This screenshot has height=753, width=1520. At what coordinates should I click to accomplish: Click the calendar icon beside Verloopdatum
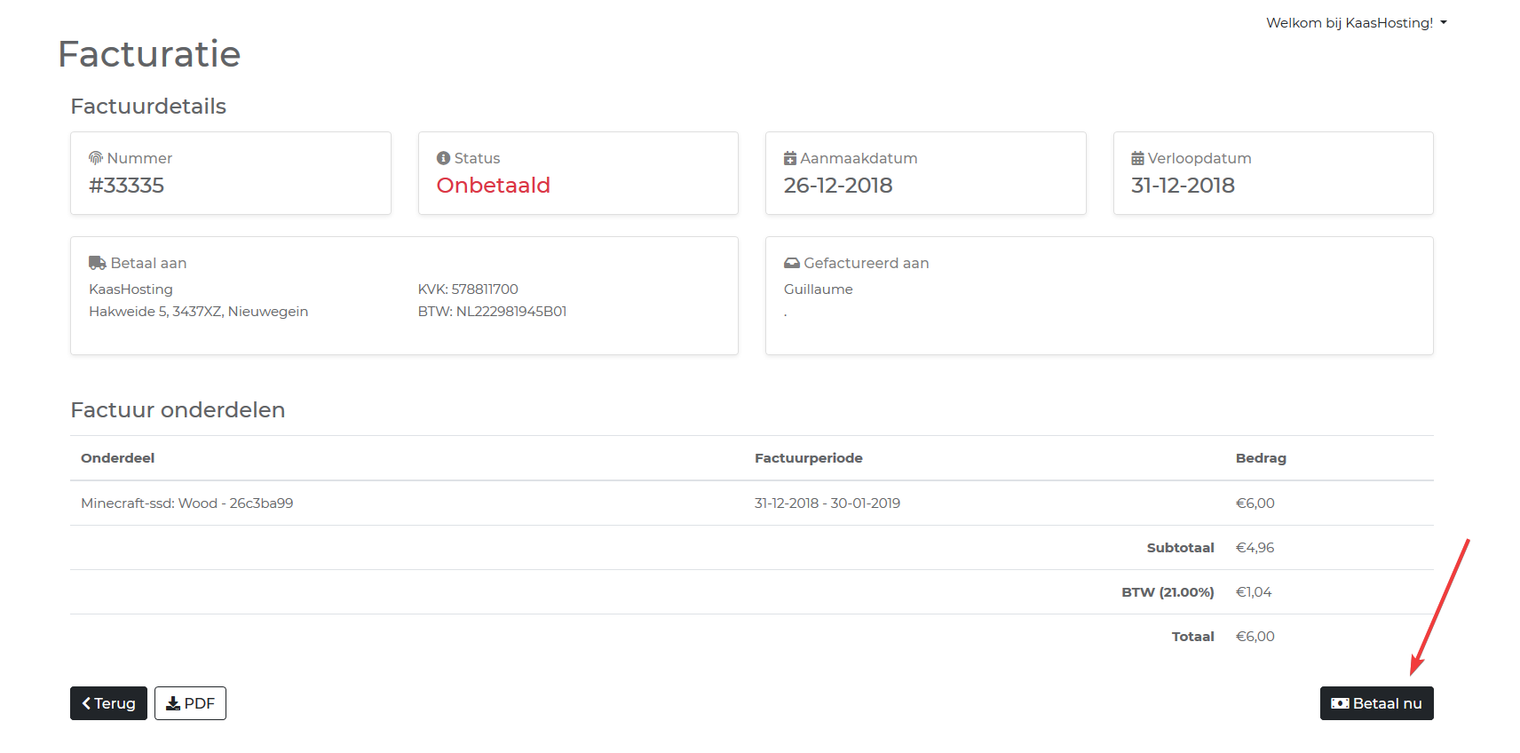[x=1137, y=158]
